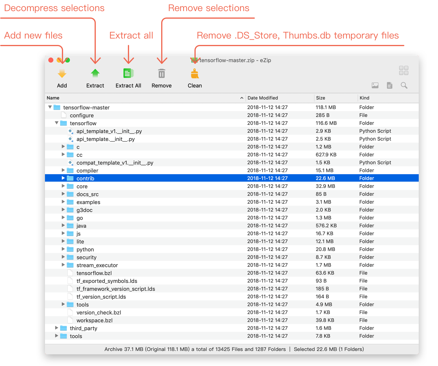The height and width of the screenshot is (366, 438).
Task: Click the file icon of tensorflow.bzl
Action: click(70, 273)
